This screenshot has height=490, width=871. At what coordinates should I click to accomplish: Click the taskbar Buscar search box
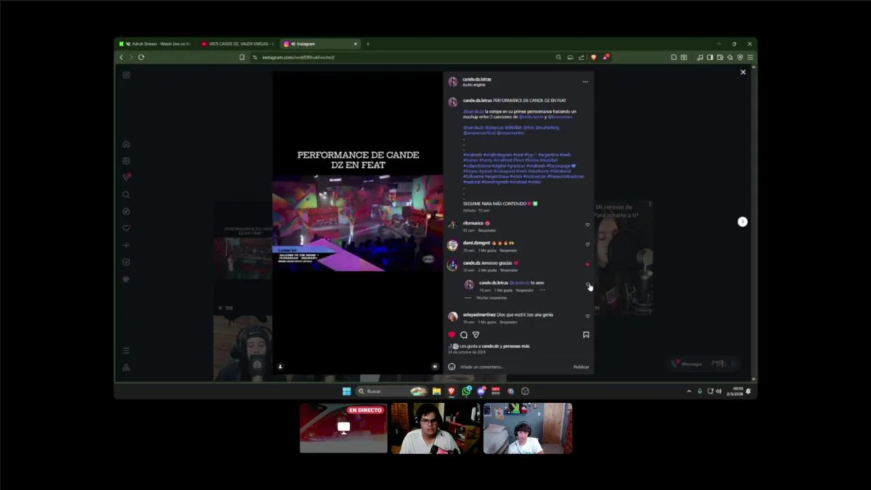392,391
